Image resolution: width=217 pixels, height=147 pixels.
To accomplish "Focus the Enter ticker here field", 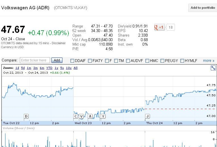I will [x=35, y=60].
